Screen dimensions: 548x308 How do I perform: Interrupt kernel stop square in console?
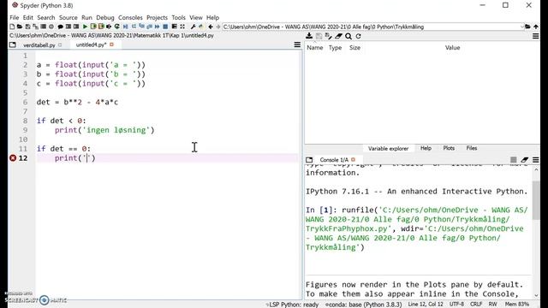click(x=514, y=160)
